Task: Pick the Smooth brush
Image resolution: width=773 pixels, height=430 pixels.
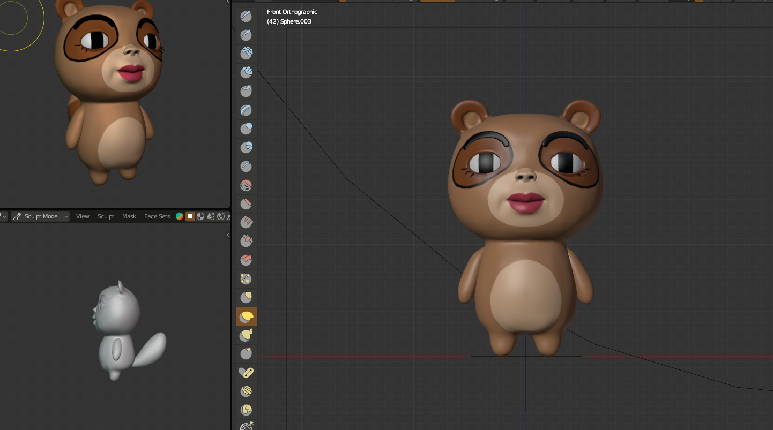Action: pos(246,185)
